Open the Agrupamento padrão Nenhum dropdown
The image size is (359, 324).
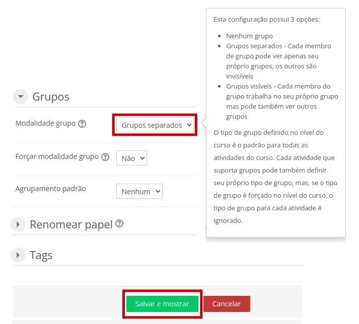click(x=139, y=191)
